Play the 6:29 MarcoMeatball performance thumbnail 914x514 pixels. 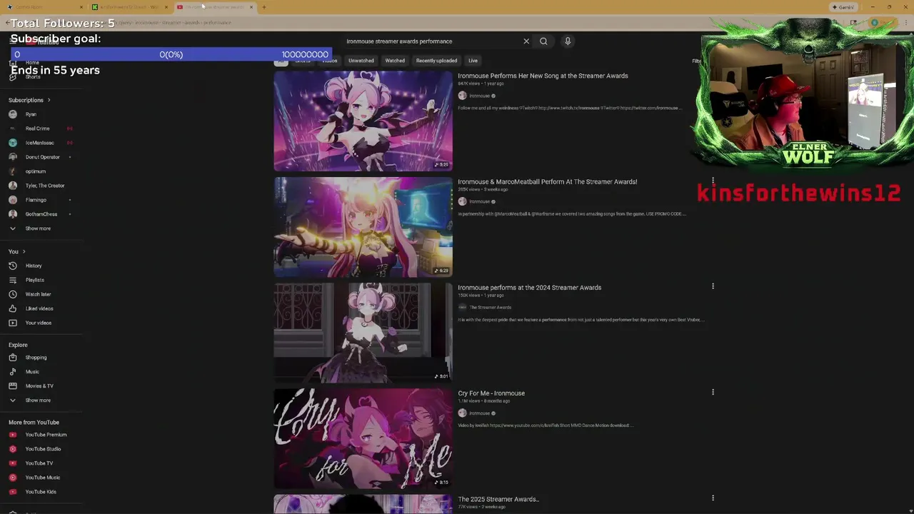[x=363, y=226]
